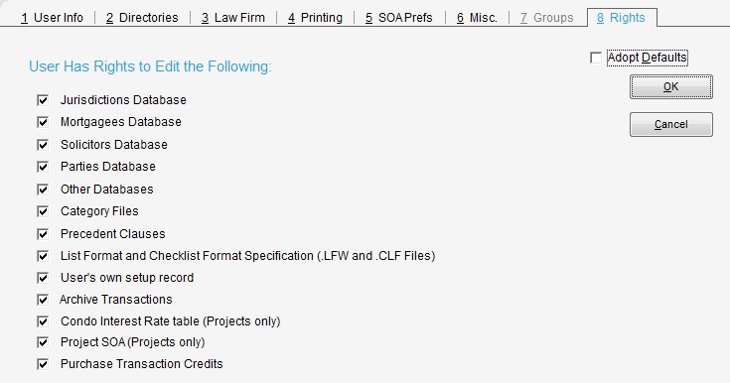Enable the Adopt Defaults checkbox
Image resolution: width=730 pixels, height=383 pixels.
coord(596,58)
